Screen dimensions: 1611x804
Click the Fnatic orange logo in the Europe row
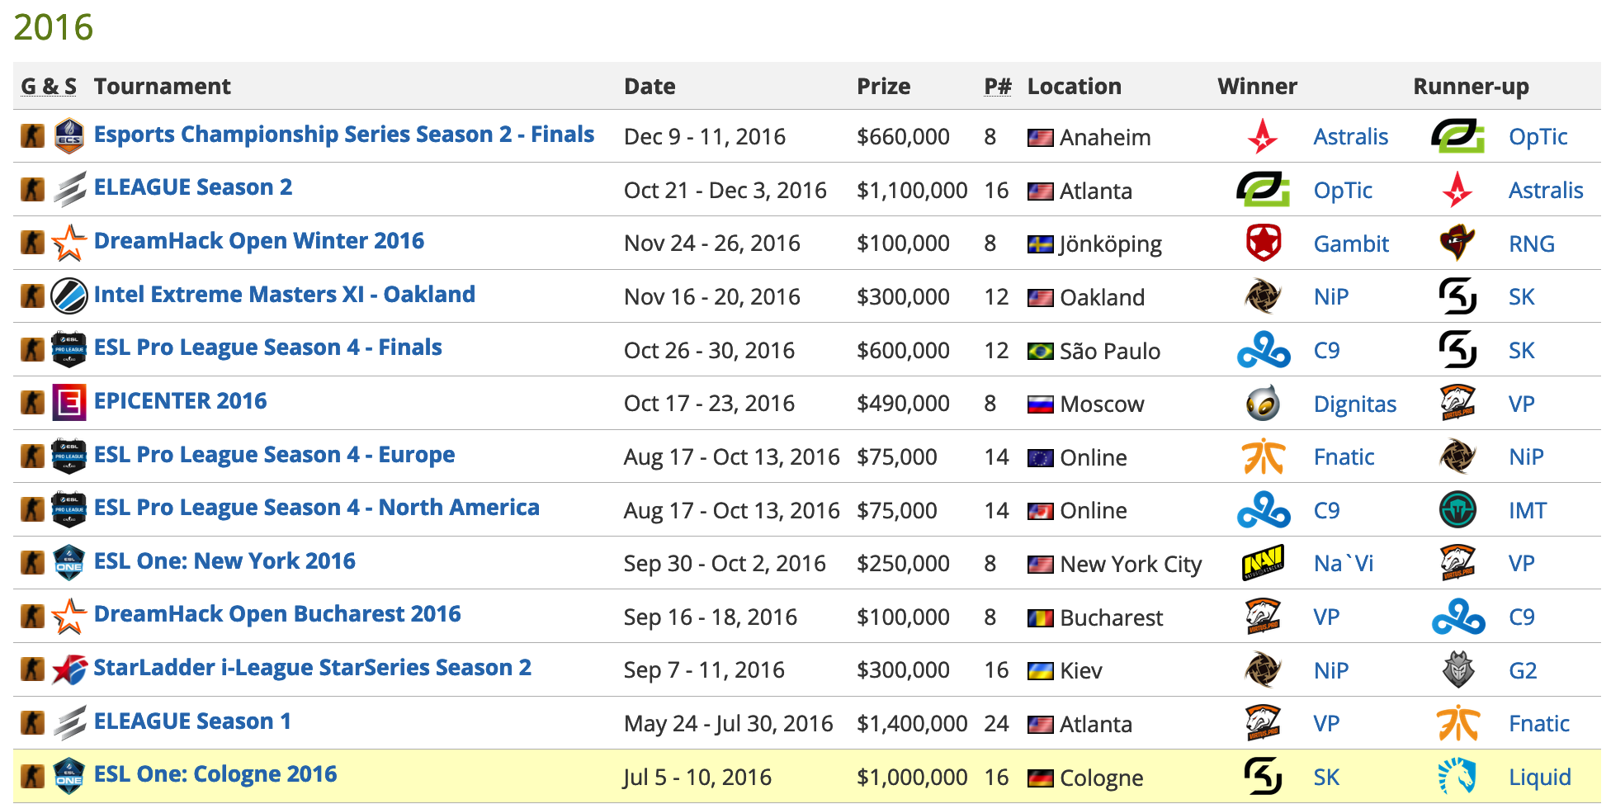[x=1263, y=456]
